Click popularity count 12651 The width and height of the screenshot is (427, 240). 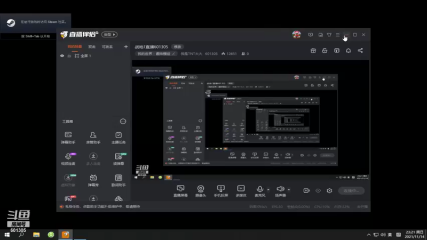pos(229,54)
